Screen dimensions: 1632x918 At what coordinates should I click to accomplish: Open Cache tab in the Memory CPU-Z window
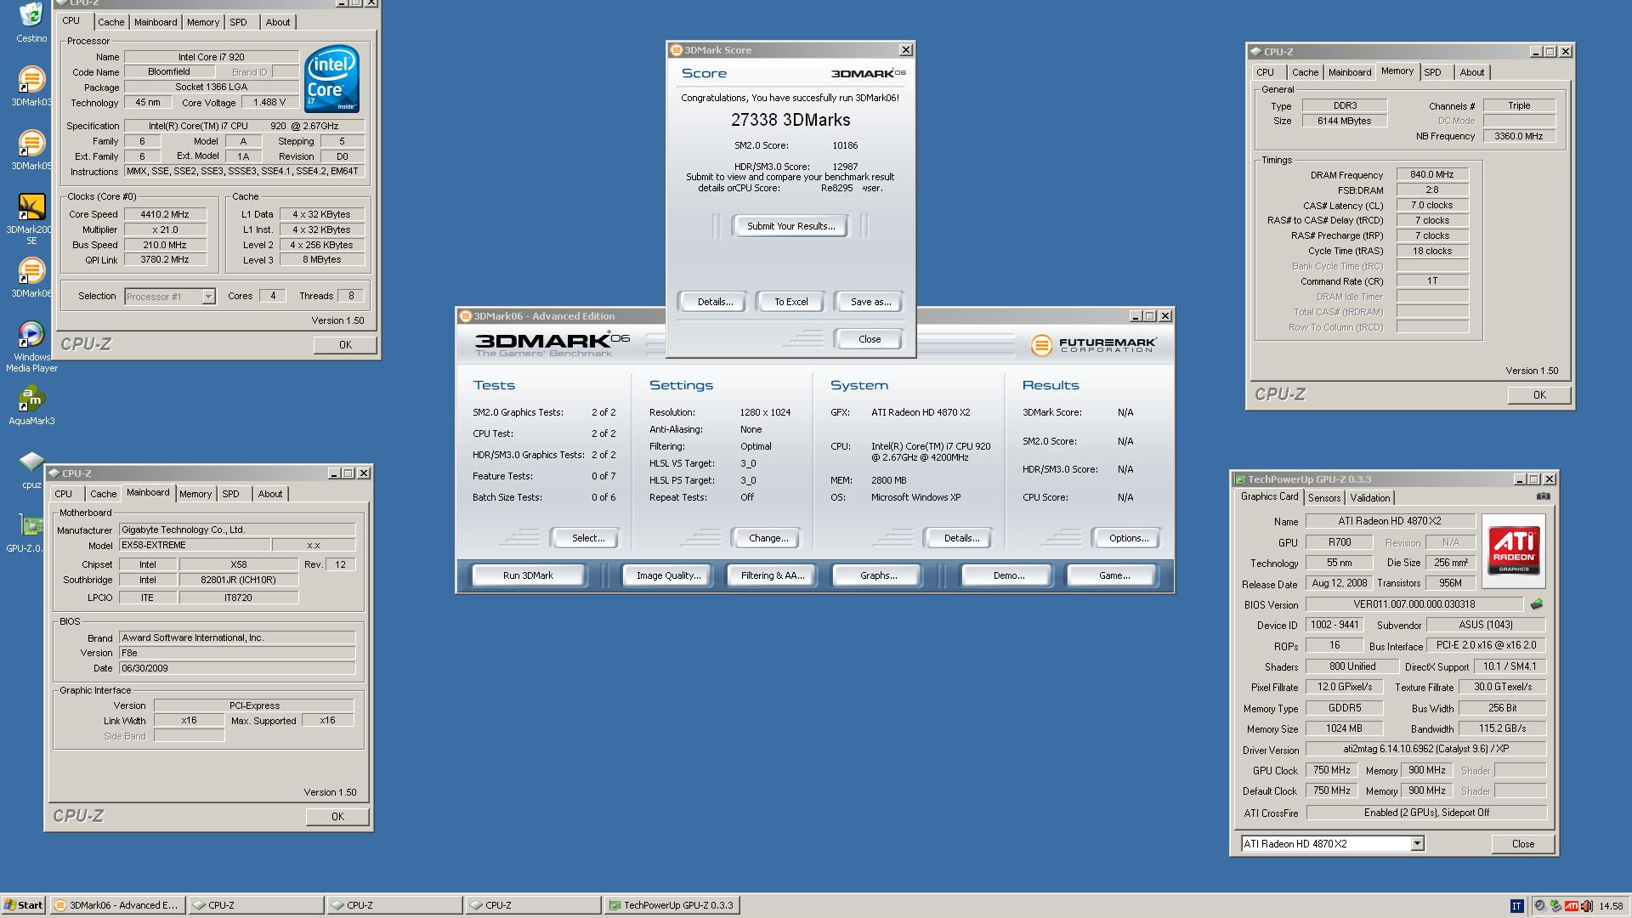click(x=1305, y=72)
